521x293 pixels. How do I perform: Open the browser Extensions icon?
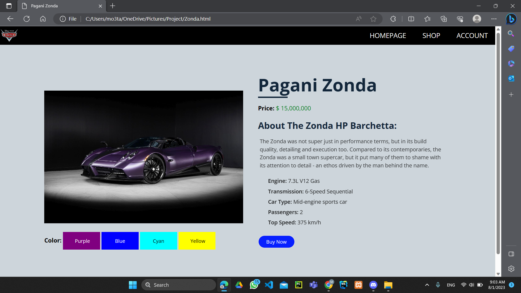393,19
